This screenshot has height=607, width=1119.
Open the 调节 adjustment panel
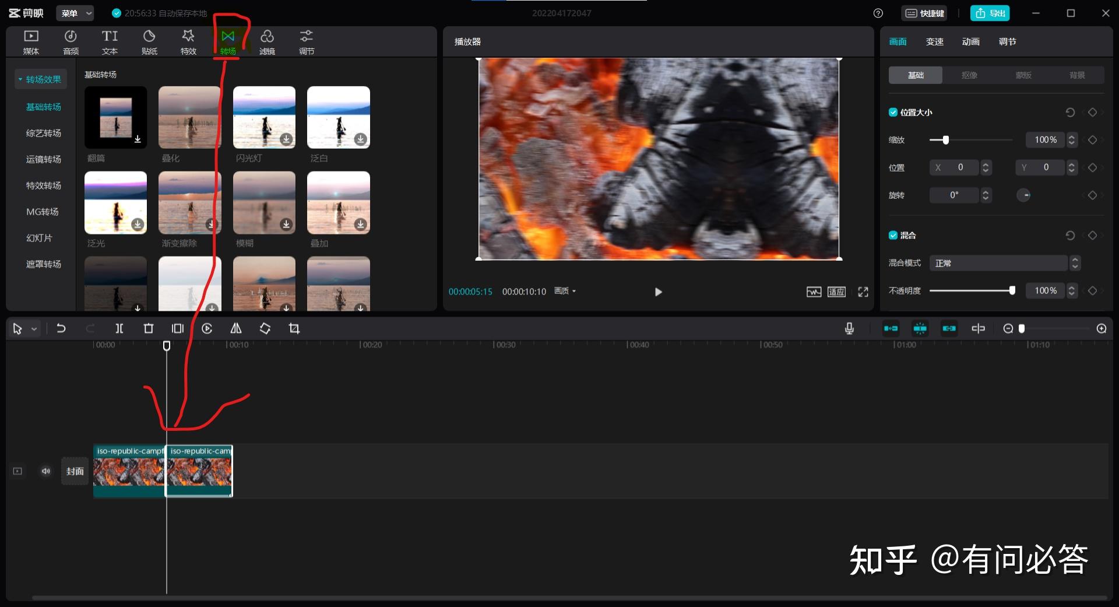[x=307, y=42]
